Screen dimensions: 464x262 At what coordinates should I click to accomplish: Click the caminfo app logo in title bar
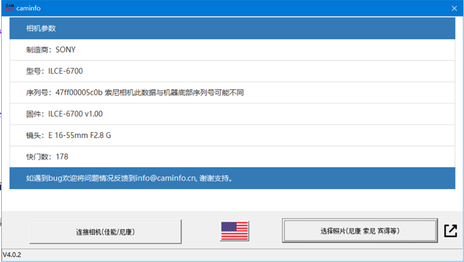click(10, 8)
